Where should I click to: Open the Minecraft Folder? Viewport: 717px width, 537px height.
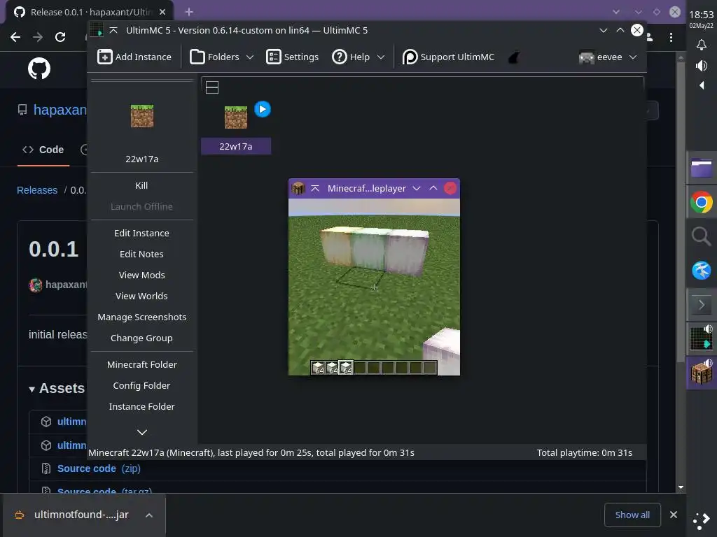pyautogui.click(x=141, y=364)
